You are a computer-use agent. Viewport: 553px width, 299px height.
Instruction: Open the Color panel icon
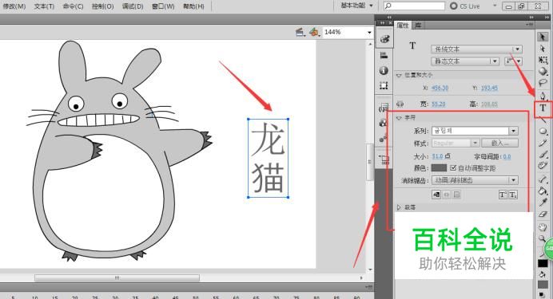point(384,39)
